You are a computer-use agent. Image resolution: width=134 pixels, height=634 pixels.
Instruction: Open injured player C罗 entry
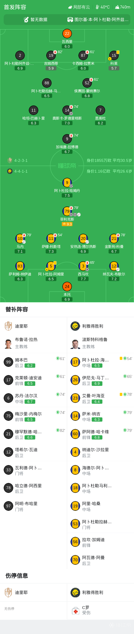(100, 610)
